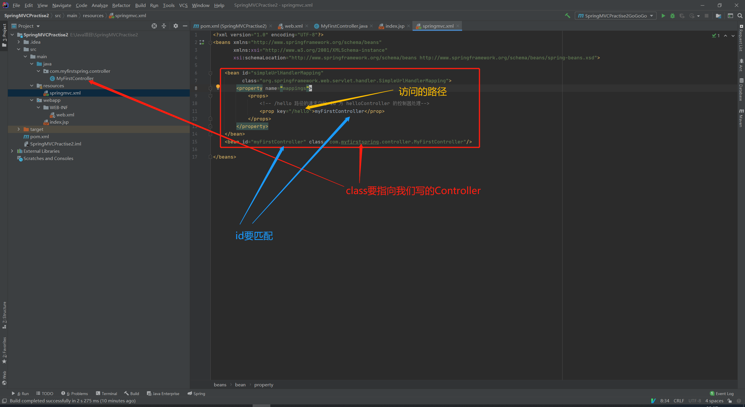The width and height of the screenshot is (745, 407).
Task: Expand the target folder
Action: click(19, 129)
